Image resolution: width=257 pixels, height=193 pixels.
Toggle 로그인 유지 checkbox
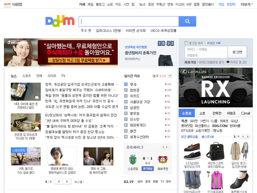186,43
